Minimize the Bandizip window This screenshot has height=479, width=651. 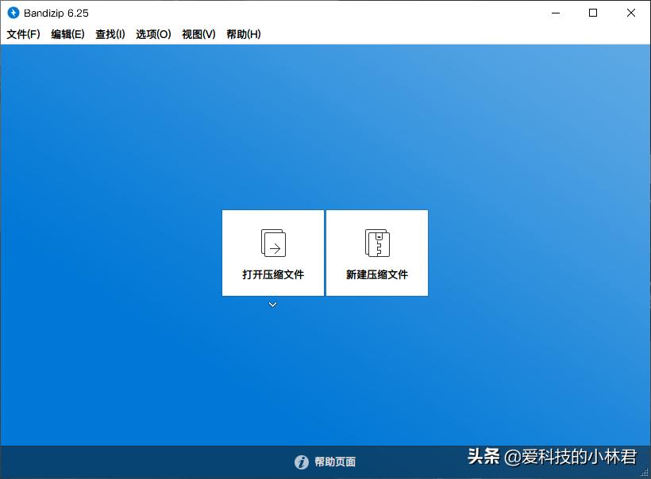click(x=556, y=12)
